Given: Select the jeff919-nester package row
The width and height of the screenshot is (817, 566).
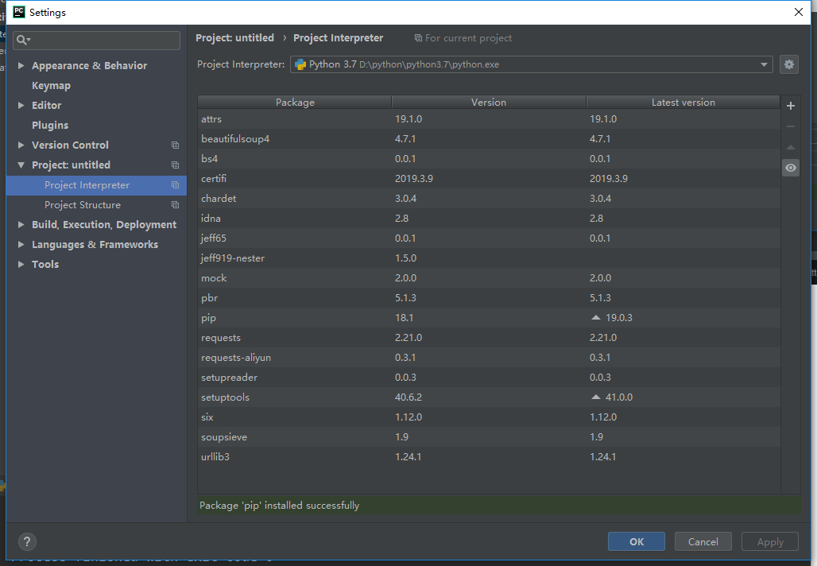Looking at the screenshot, I should [489, 258].
